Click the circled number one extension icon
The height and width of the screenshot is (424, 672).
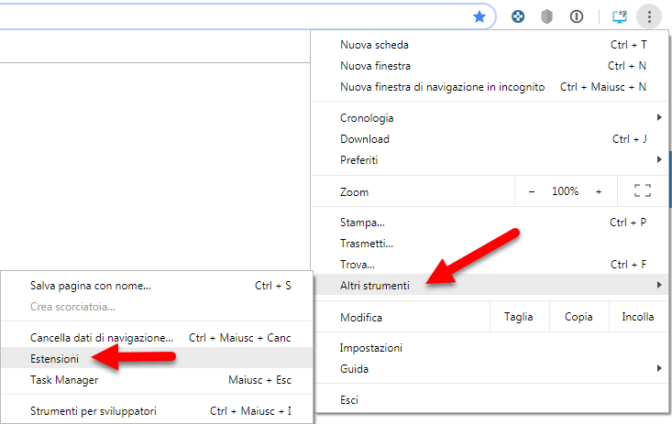coord(577,16)
